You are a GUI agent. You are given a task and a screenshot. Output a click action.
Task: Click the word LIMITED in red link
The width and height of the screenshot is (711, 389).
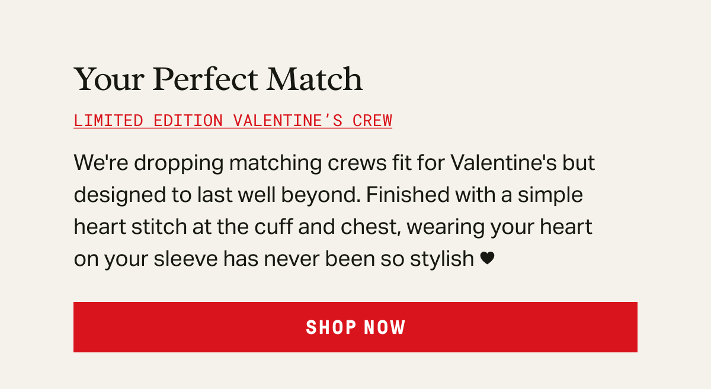[108, 120]
